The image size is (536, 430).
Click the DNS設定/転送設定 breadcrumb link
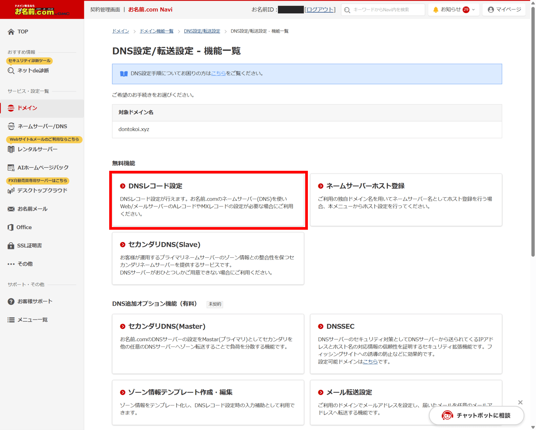(x=202, y=31)
